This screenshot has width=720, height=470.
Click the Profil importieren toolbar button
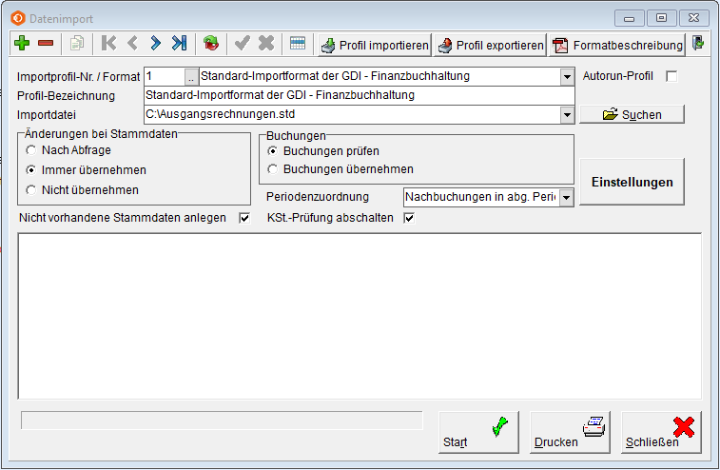[375, 45]
